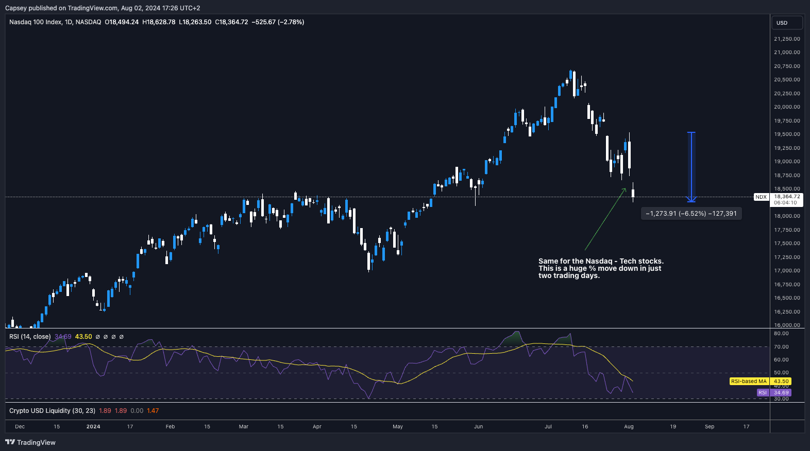The height and width of the screenshot is (451, 810).
Task: Click the 17,500.00 price axis label
Action: [x=787, y=244]
